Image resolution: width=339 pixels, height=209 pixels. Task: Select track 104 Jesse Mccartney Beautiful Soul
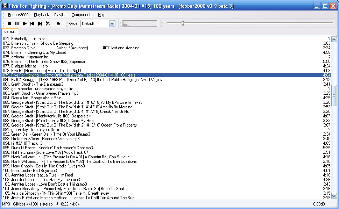click(x=166, y=188)
